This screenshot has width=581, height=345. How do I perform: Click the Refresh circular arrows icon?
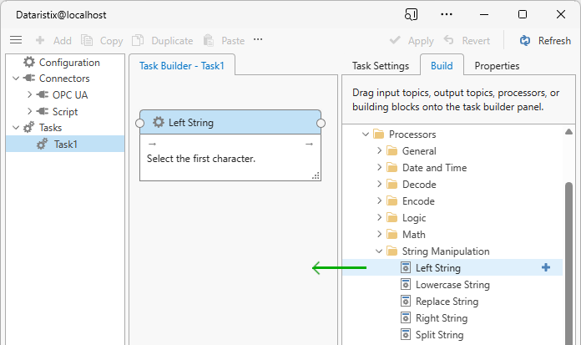pos(525,40)
